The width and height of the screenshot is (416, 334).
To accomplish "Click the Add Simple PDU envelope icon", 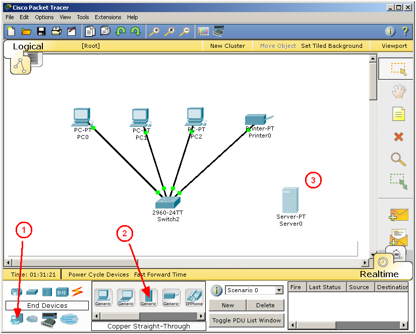I will (x=399, y=215).
